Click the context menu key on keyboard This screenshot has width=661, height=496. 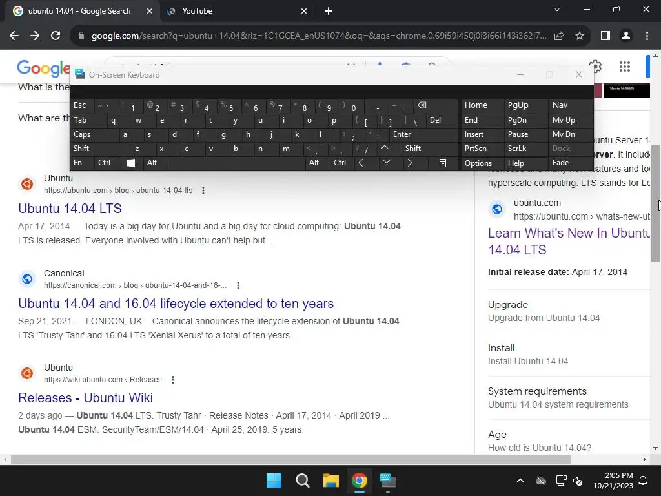tap(443, 163)
